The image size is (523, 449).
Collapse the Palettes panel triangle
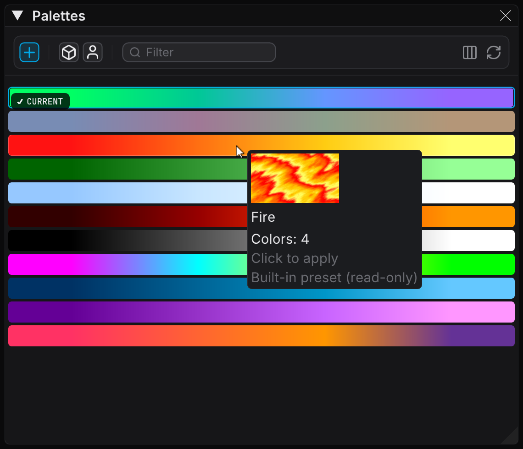click(17, 16)
